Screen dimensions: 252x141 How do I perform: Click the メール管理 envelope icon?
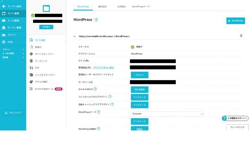3,21
